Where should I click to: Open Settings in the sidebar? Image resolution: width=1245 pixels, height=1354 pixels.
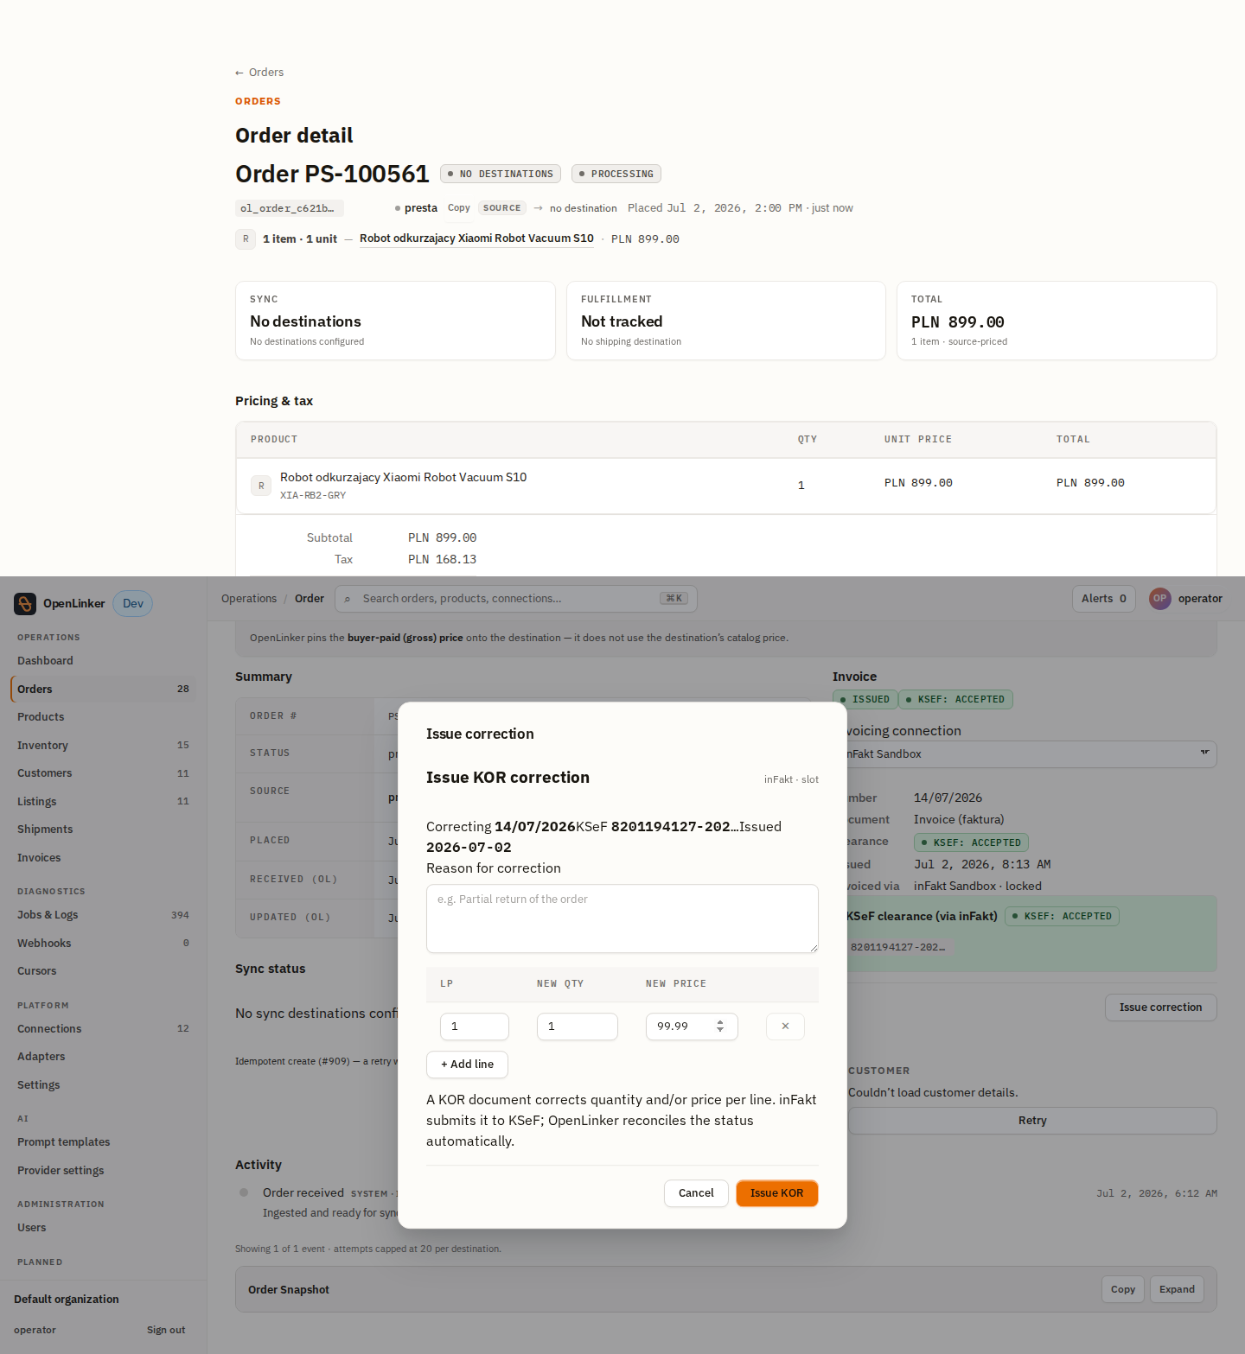(103, 1084)
